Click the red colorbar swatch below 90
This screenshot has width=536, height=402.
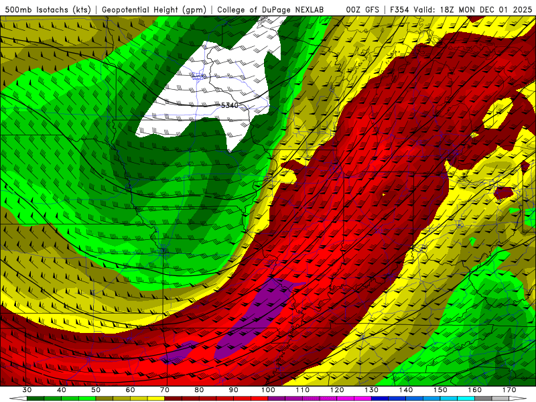[243, 399]
